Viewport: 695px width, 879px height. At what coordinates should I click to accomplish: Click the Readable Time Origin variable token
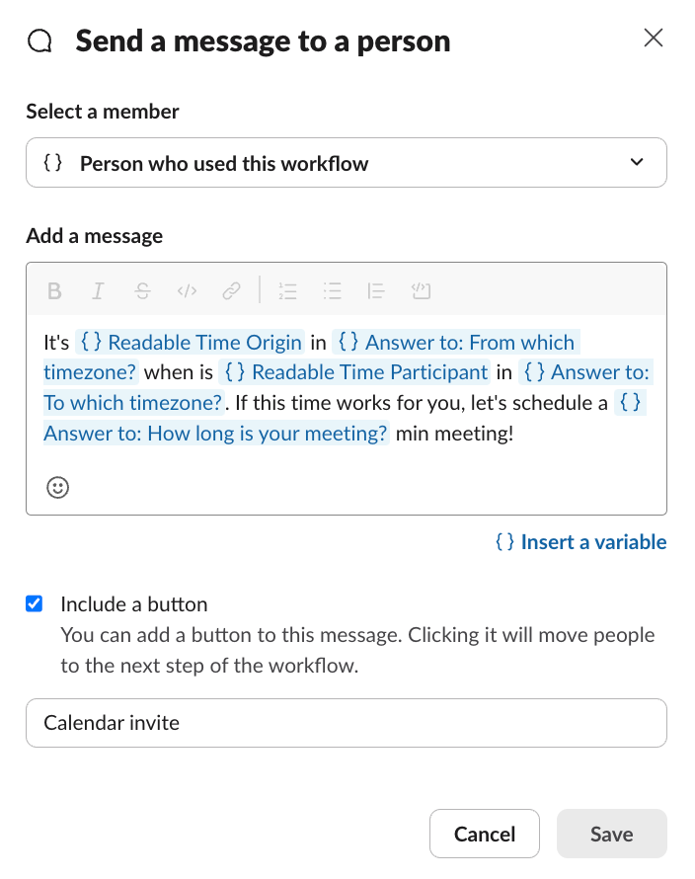(193, 343)
